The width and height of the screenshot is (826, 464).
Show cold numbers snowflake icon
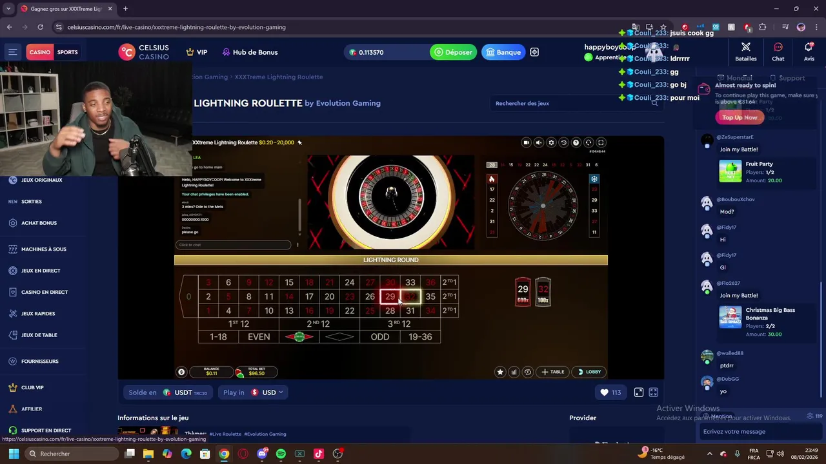pyautogui.click(x=594, y=179)
